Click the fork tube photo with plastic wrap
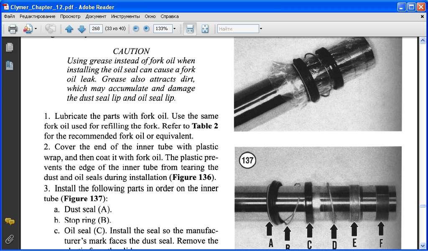Screen dimensions: 428x251 point(318,84)
